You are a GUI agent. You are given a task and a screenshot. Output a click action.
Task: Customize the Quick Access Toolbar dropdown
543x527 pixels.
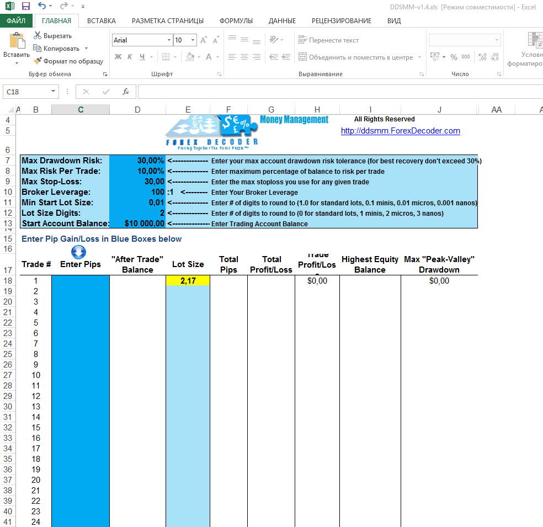[83, 6]
